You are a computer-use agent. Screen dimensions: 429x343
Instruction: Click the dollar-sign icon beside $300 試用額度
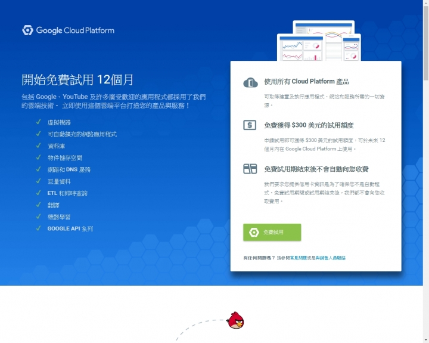[x=250, y=125]
